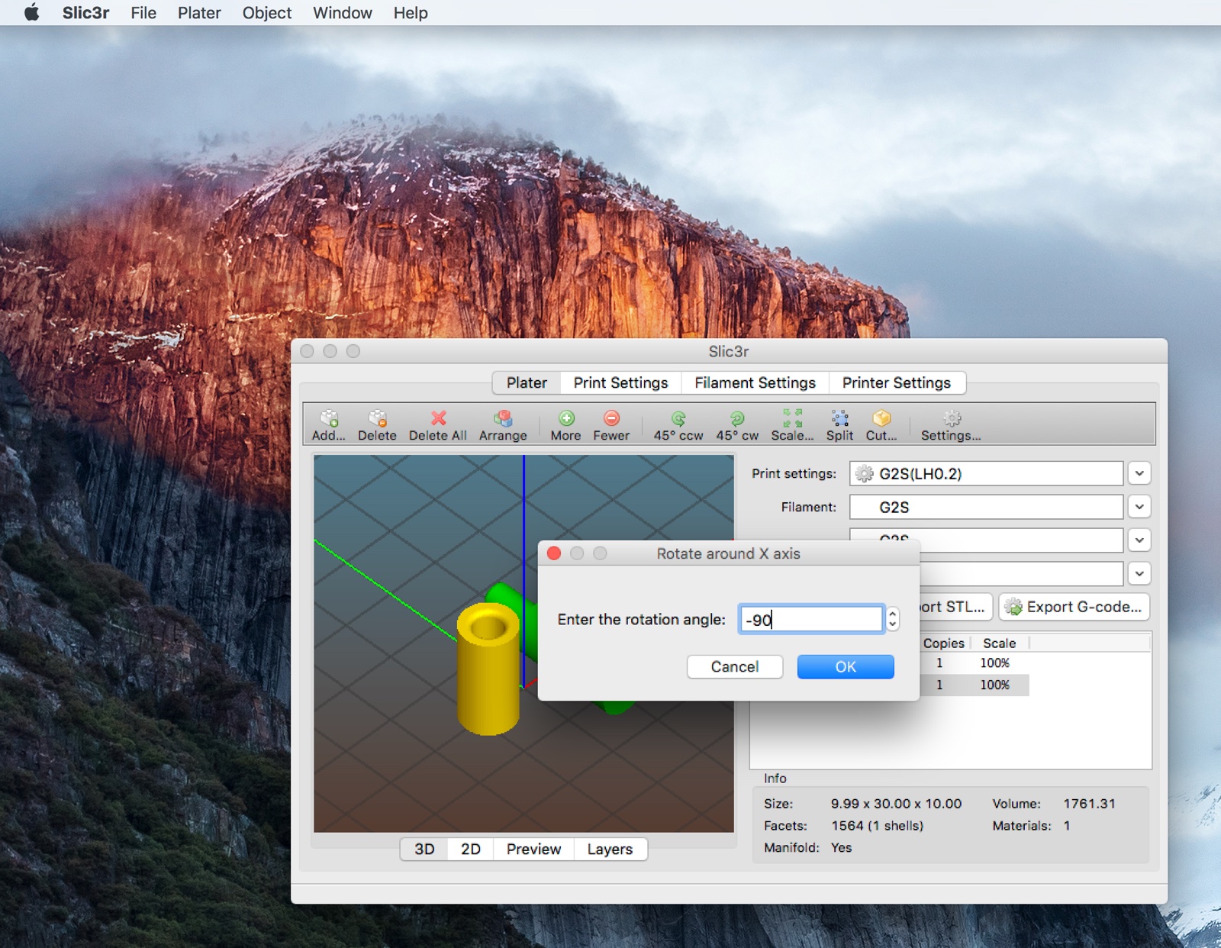Confirm rotation with the OK button
This screenshot has height=948, width=1221.
click(846, 666)
